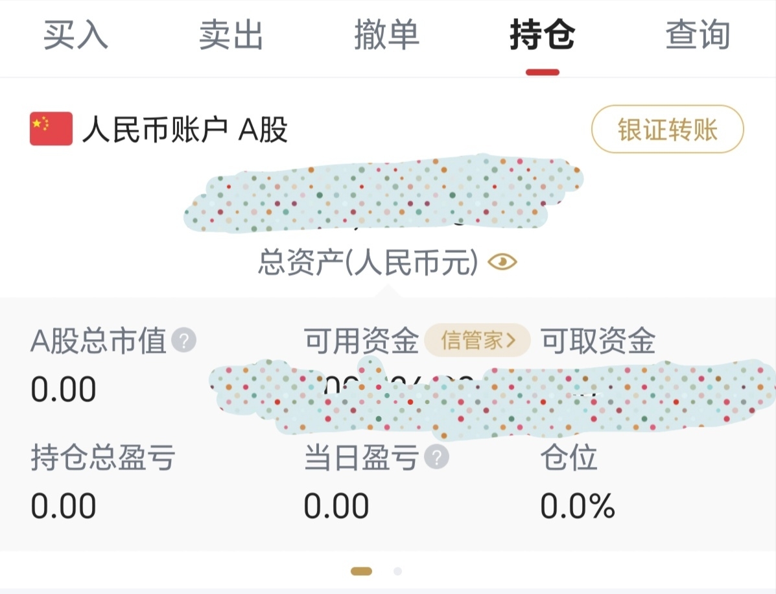Tap 人民币账户 A股 account label
The image size is (776, 594).
pyautogui.click(x=185, y=130)
